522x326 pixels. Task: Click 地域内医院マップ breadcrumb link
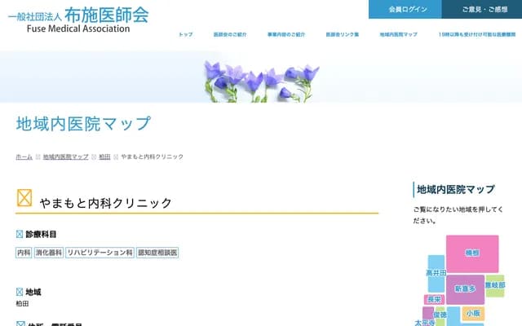65,156
